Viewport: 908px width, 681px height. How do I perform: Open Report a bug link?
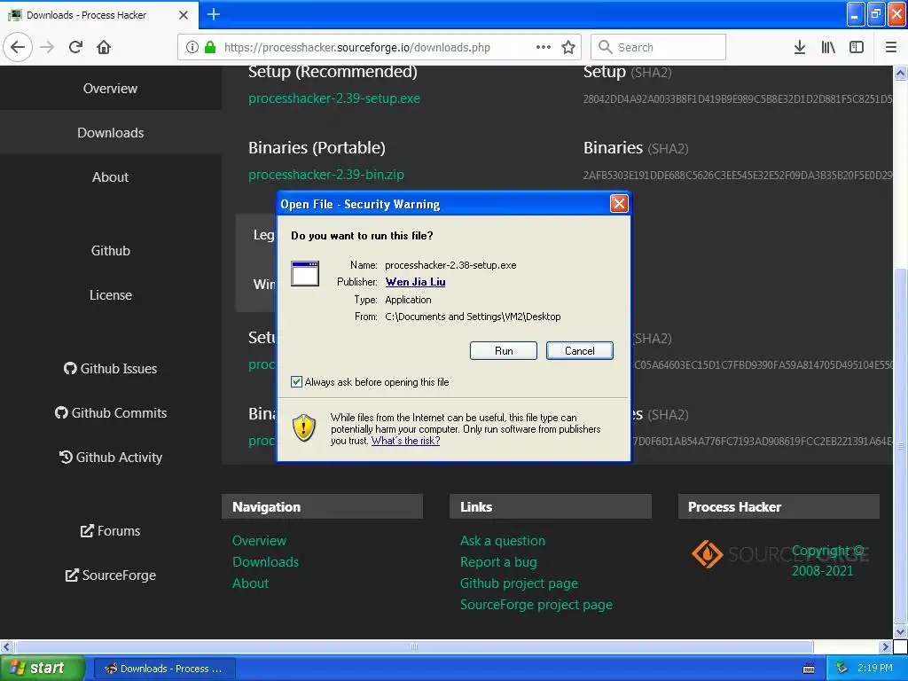(x=498, y=562)
